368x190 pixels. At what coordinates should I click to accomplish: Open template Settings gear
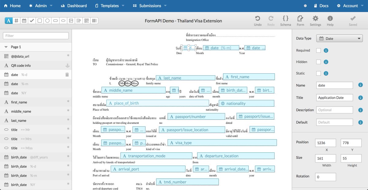point(315,21)
